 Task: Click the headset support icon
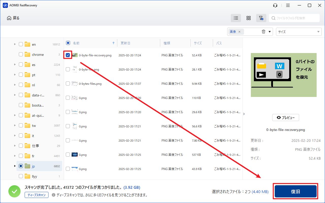[x=275, y=5]
